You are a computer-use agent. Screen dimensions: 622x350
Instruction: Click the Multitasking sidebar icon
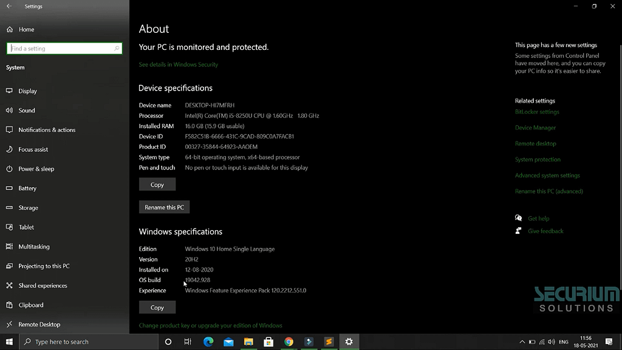pyautogui.click(x=9, y=247)
